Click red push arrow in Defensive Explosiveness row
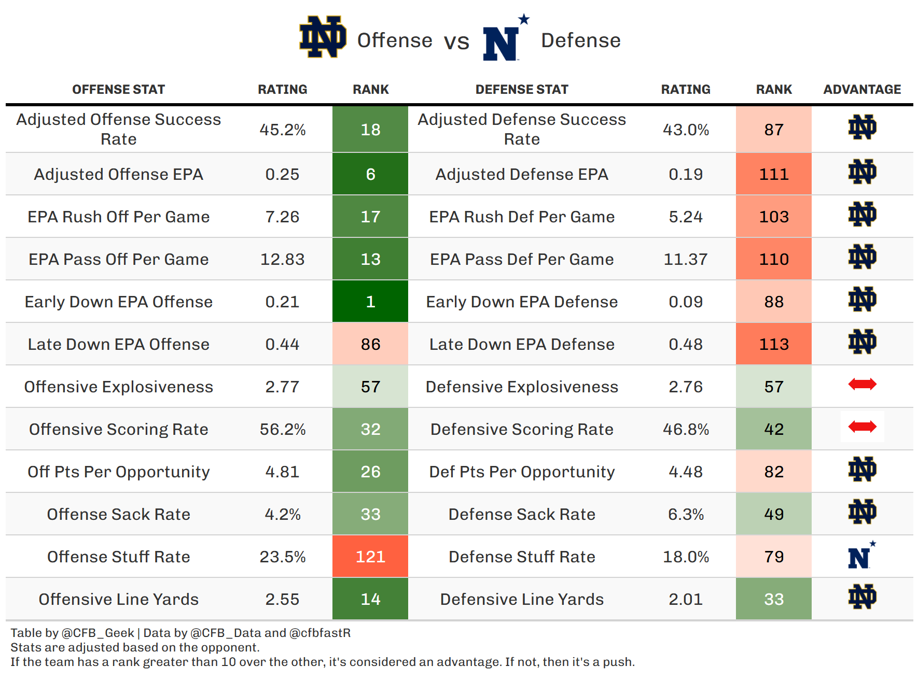 click(862, 385)
